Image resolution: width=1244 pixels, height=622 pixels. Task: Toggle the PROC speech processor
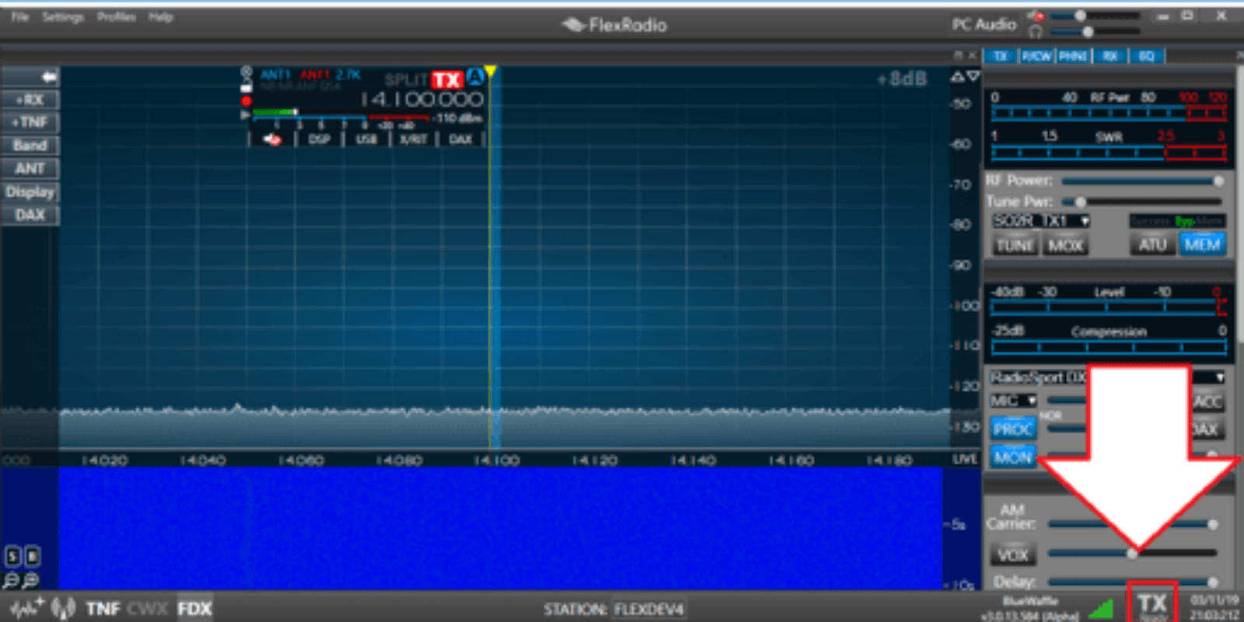pyautogui.click(x=1012, y=428)
